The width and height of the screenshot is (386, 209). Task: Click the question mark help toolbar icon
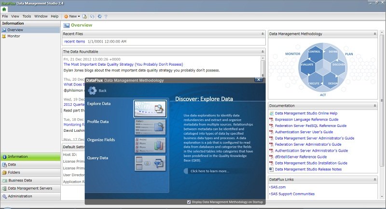pyautogui.click(x=106, y=16)
